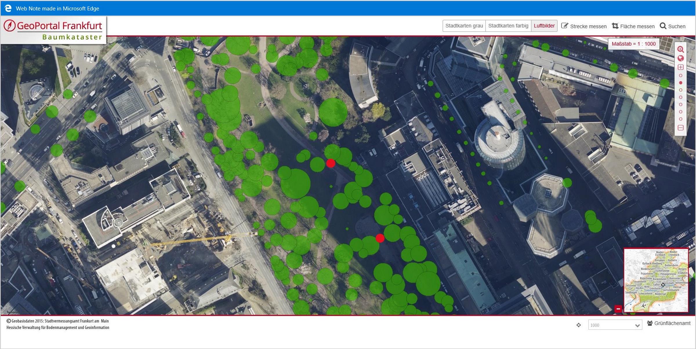Click the GeoPortal Frankfurt logo
This screenshot has width=696, height=349.
[x=53, y=30]
